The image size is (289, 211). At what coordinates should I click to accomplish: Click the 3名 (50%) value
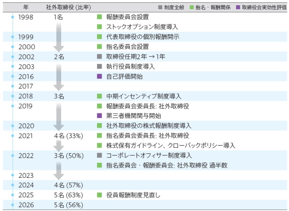(69, 156)
